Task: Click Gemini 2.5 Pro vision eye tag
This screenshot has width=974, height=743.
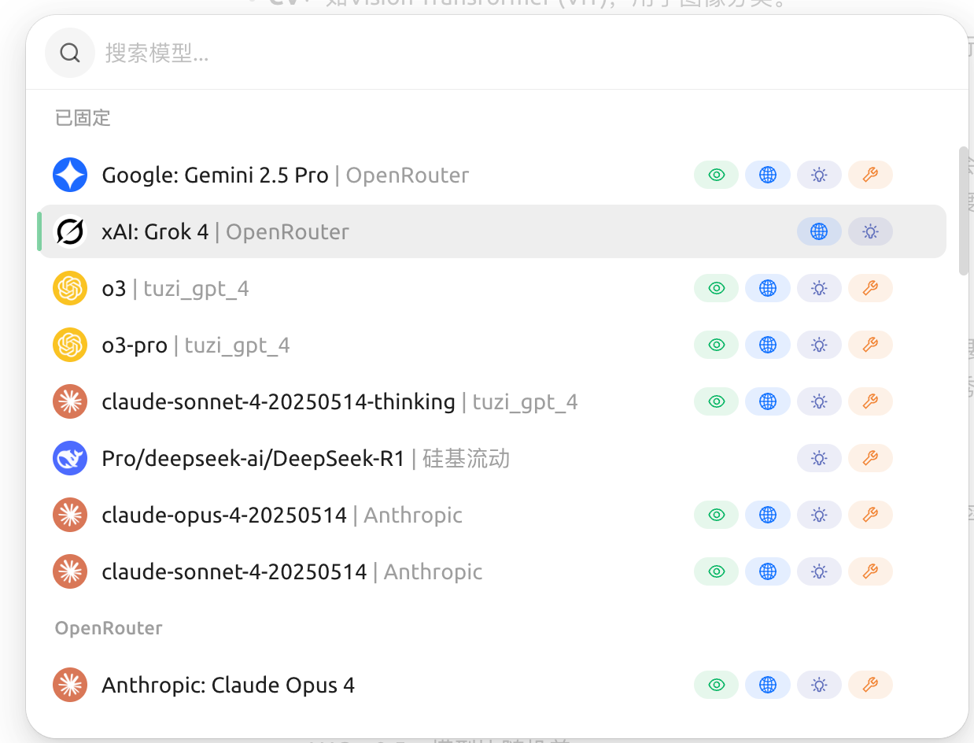Action: (716, 175)
